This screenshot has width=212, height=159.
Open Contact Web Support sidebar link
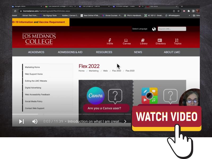point(48,108)
